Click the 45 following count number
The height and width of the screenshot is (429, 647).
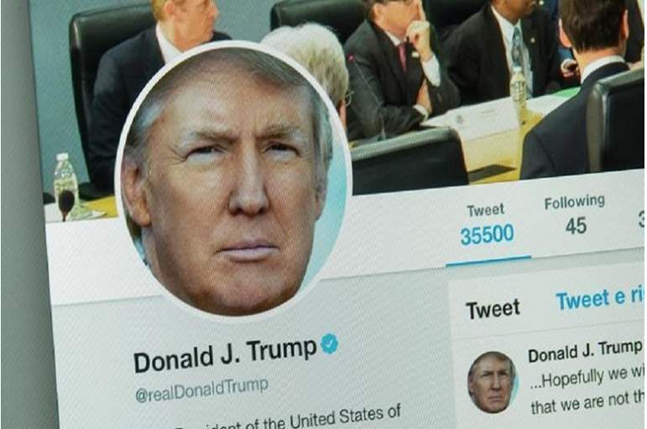(x=576, y=226)
